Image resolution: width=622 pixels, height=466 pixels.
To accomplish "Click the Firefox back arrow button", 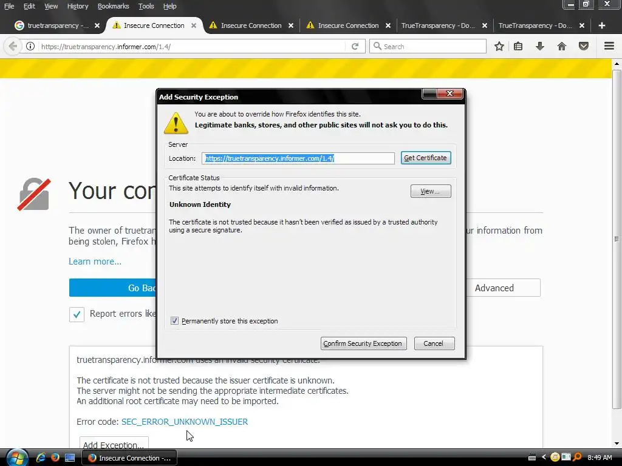I will point(13,46).
